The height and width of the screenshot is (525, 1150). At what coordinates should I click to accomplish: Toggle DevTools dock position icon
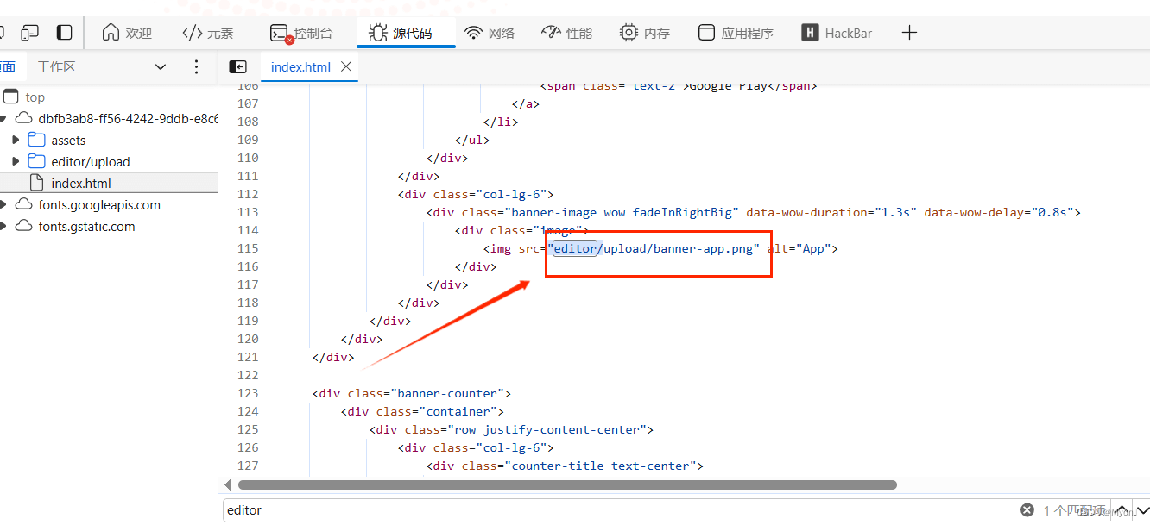click(x=64, y=31)
